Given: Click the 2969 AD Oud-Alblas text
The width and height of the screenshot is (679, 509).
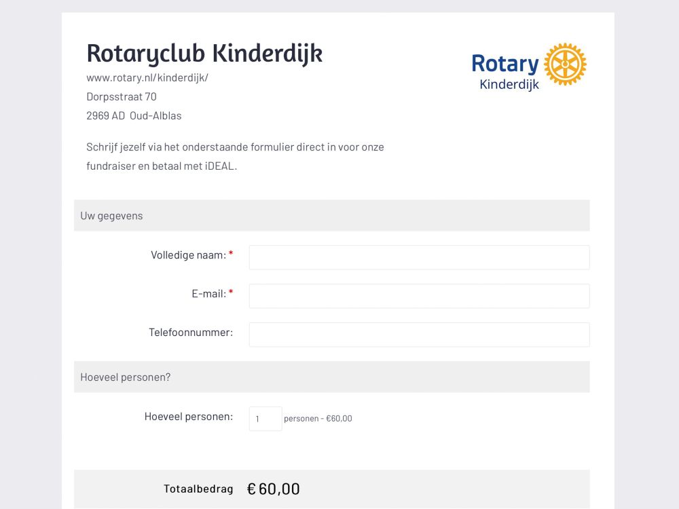Looking at the screenshot, I should [133, 115].
